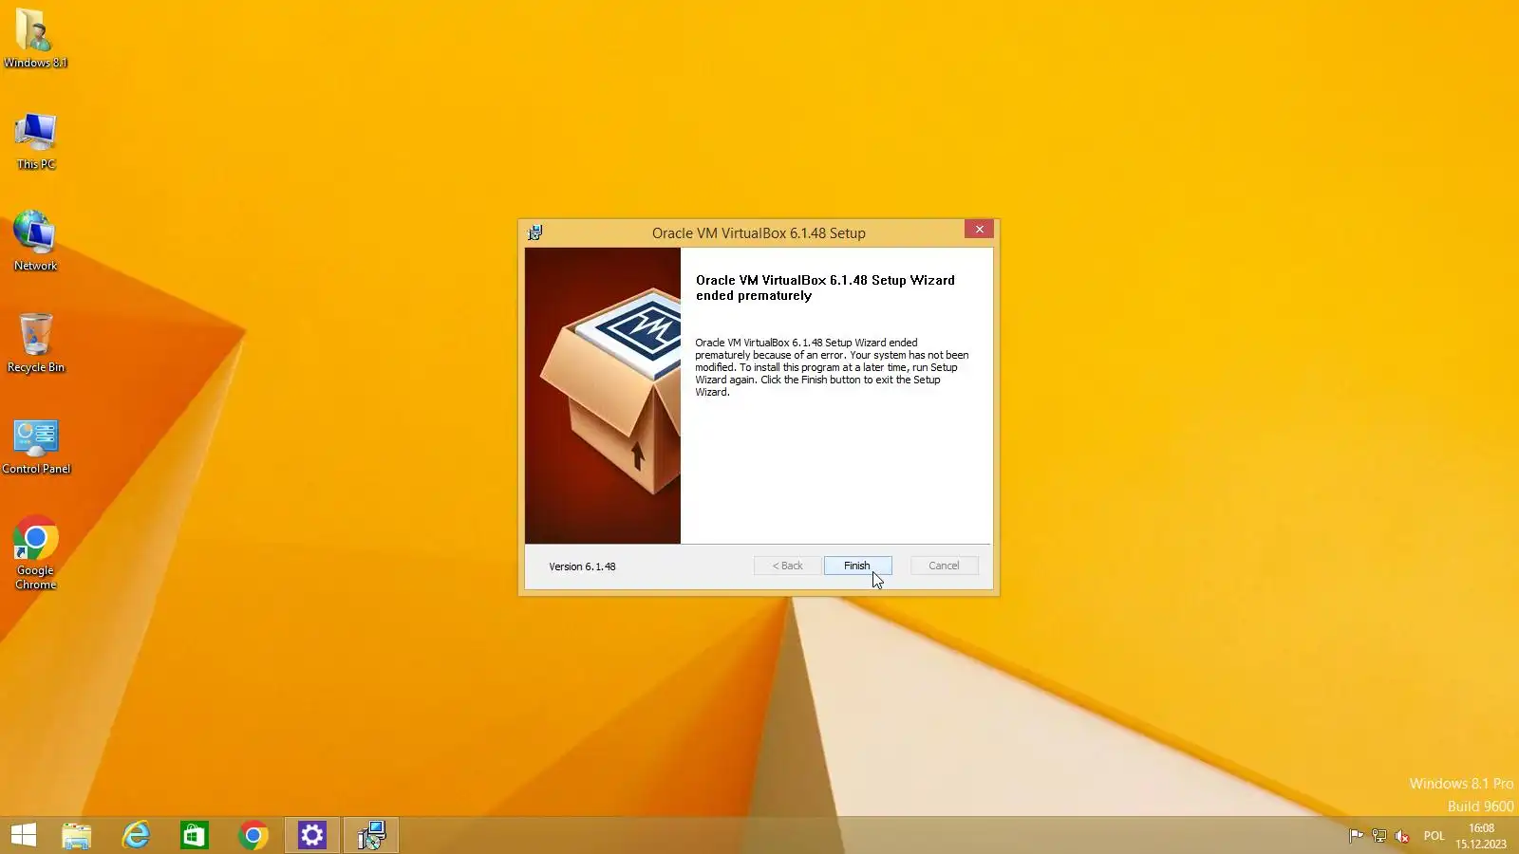Click the VirtualBox box illustration in the wizard
Viewport: 1519px width, 854px height.
point(603,396)
